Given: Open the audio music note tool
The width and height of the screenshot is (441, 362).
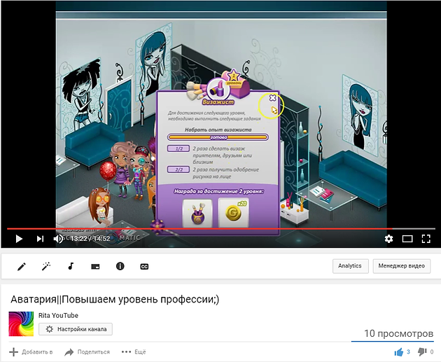Looking at the screenshot, I should coord(71,266).
